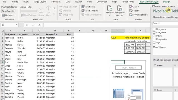Click the Active Field input box
Image resolution: width=178 pixels, height=100 pixels.
pyautogui.click(x=29, y=11)
